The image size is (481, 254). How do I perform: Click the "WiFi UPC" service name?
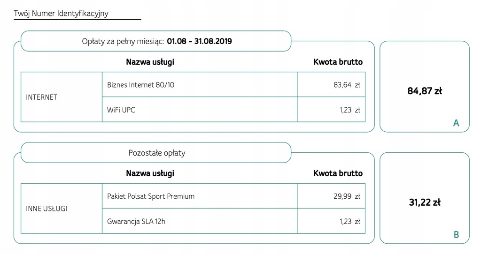[x=121, y=110]
